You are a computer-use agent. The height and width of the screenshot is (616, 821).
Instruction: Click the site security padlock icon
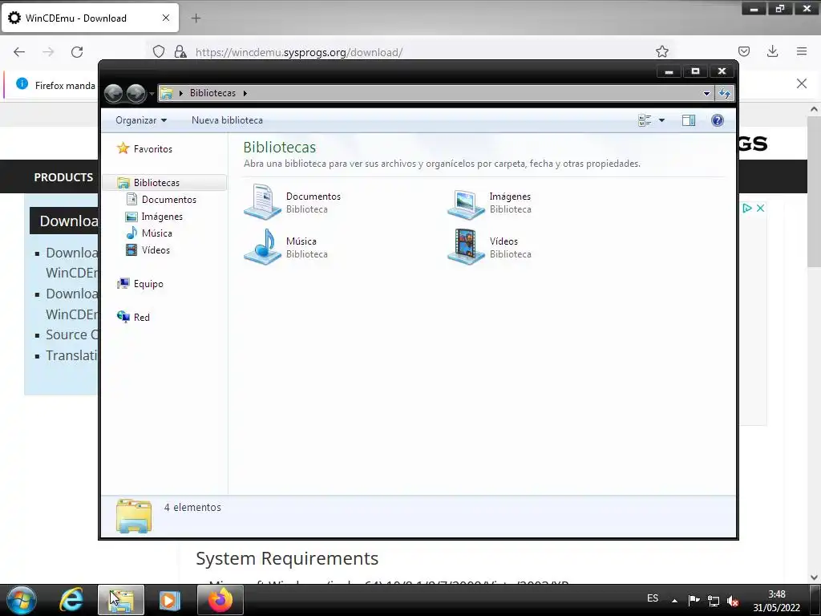(180, 51)
